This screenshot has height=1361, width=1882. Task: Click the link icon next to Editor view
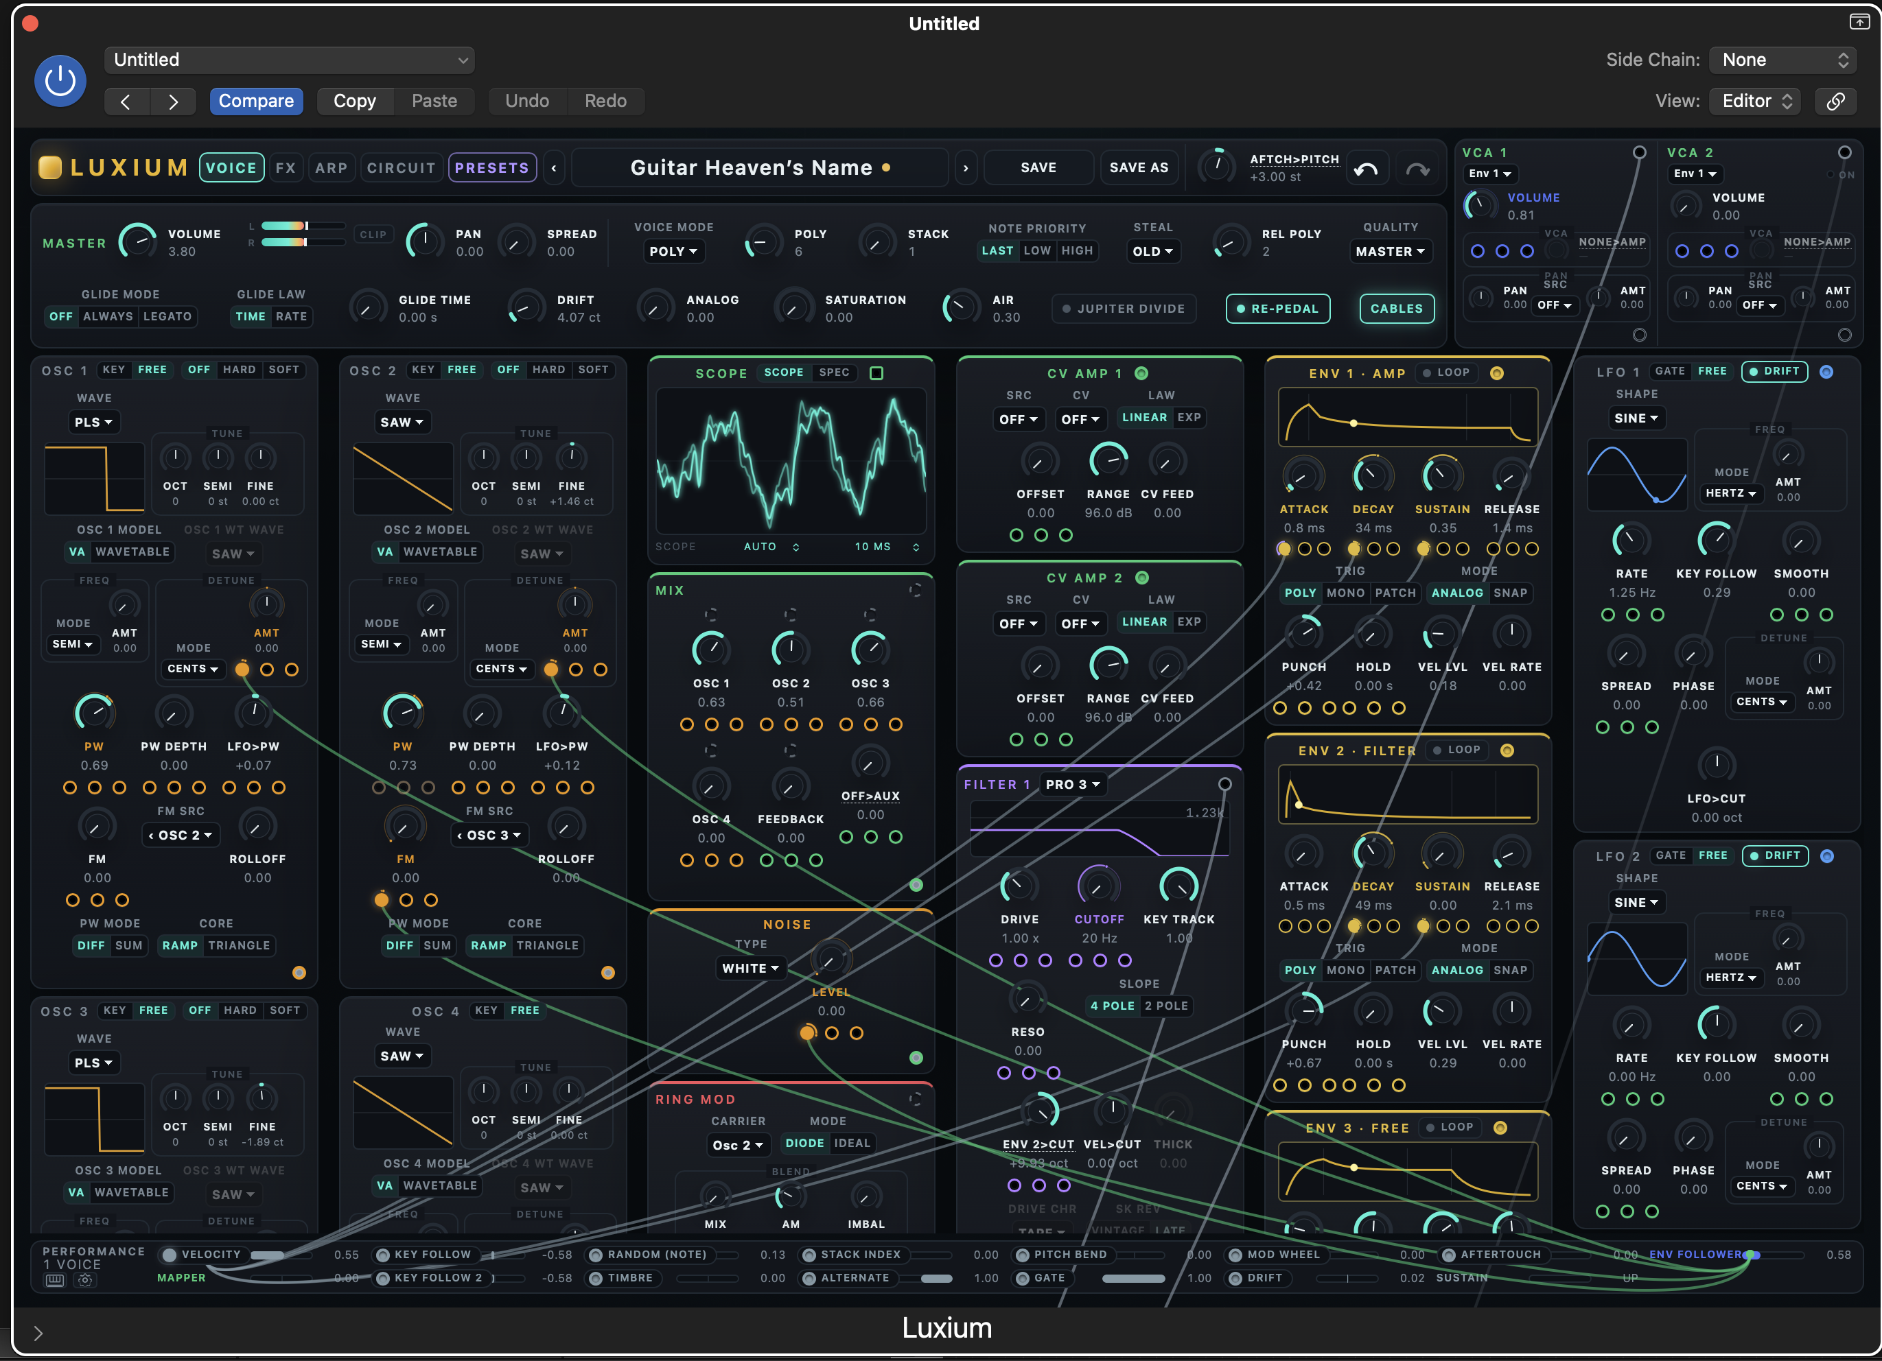tap(1835, 102)
